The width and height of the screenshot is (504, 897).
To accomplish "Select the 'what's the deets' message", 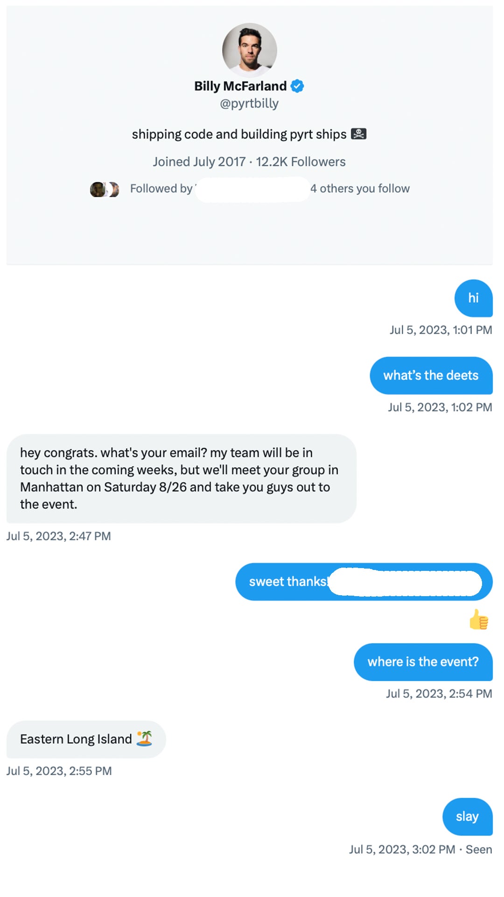I will point(431,376).
